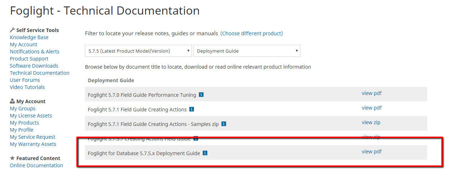This screenshot has width=456, height=169.
Task: Go to Notifications & Alerts
Action: [35, 52]
